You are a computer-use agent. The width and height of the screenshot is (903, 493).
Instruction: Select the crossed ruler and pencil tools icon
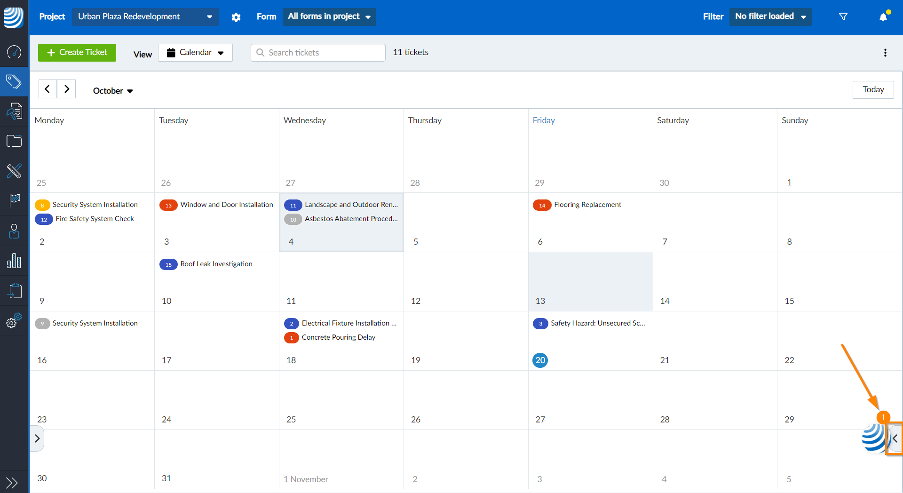point(14,171)
